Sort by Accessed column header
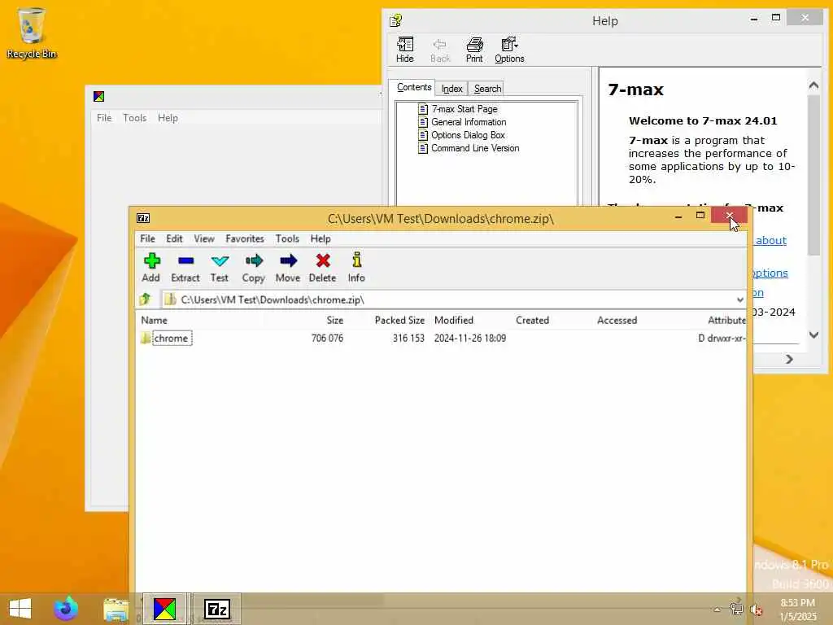 617,320
